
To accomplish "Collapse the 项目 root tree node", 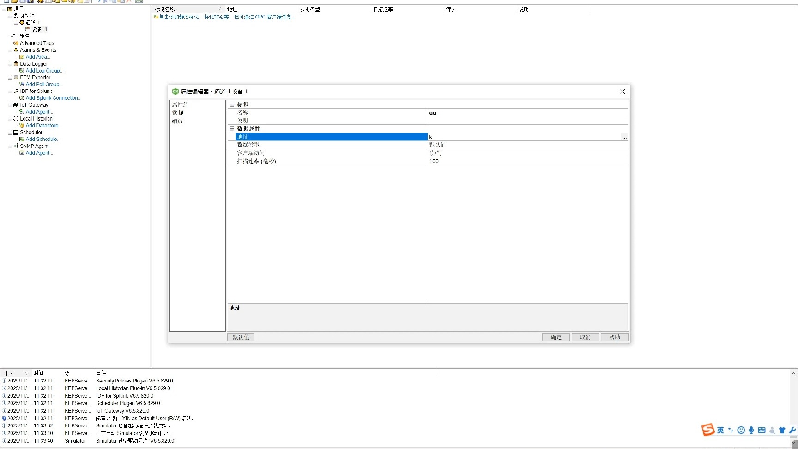I will pos(4,9).
